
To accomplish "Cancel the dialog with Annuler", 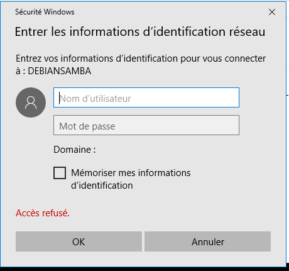I will (207, 241).
